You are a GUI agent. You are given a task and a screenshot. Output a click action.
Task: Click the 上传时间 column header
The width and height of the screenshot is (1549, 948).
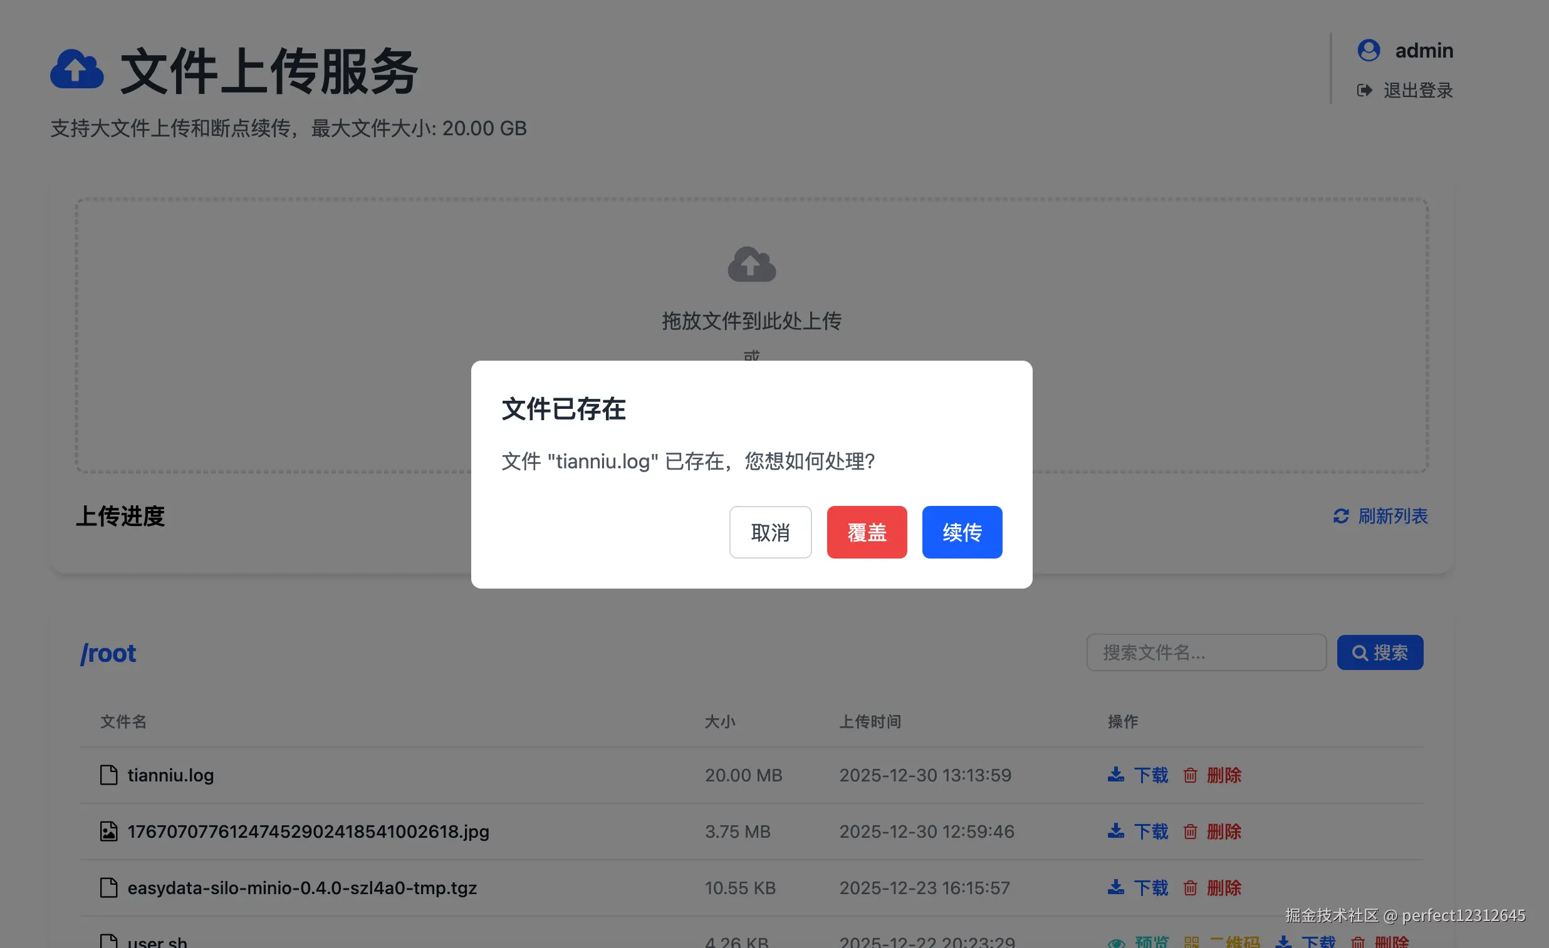[870, 721]
